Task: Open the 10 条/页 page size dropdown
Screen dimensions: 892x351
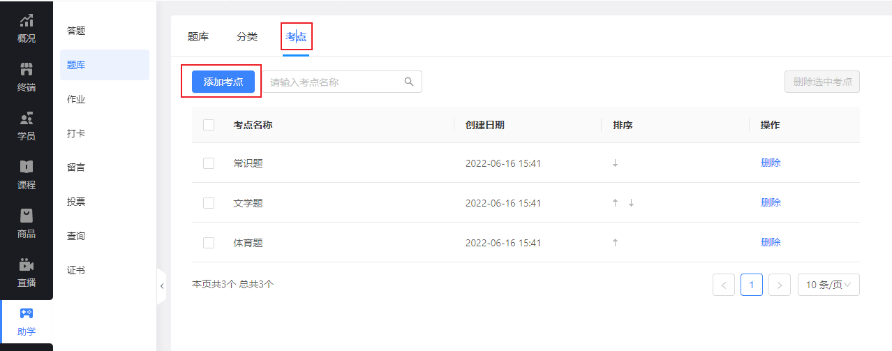Action: tap(828, 285)
